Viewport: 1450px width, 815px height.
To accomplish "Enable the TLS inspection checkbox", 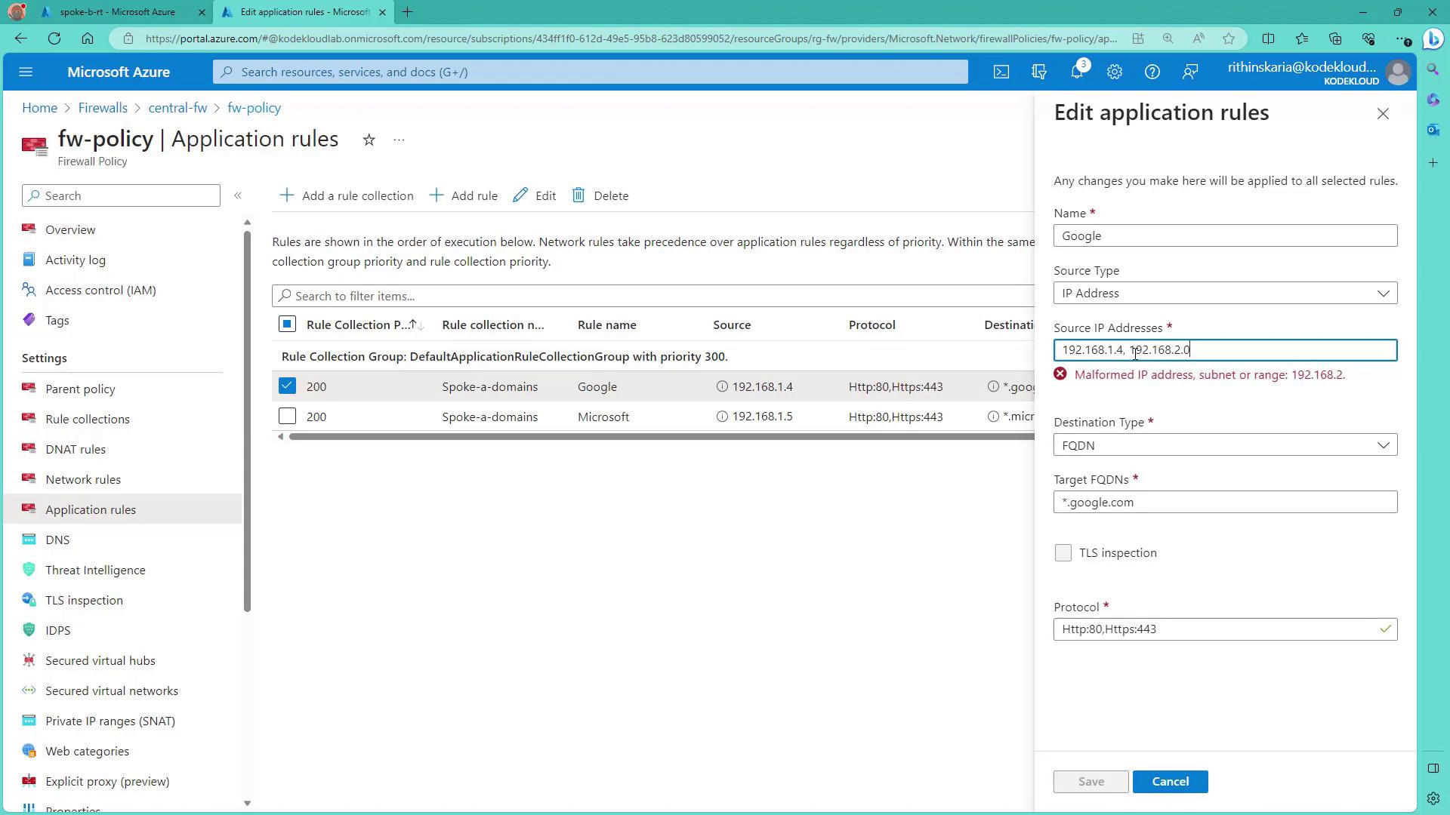I will 1063,553.
